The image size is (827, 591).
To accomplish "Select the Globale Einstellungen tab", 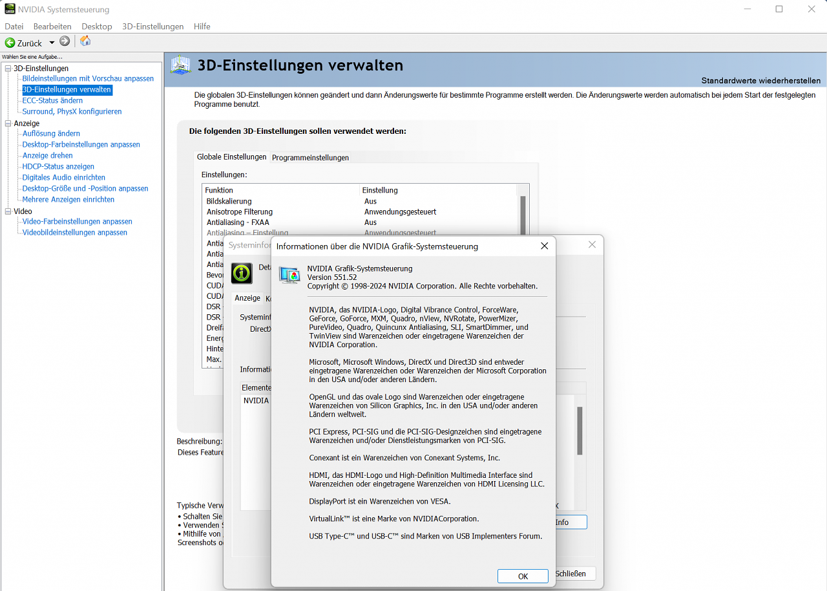I will pos(232,157).
